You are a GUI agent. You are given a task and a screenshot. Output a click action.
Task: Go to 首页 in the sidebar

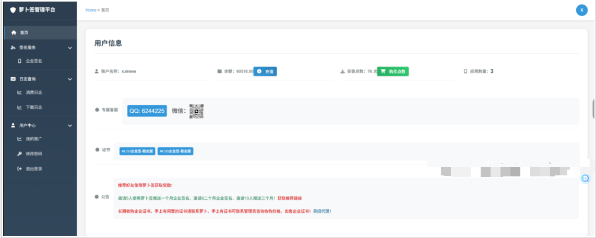point(40,33)
